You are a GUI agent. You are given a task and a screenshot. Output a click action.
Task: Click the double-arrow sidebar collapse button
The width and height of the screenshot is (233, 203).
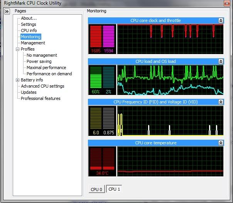pos(7,12)
